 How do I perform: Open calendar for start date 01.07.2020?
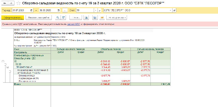tap(31, 10)
